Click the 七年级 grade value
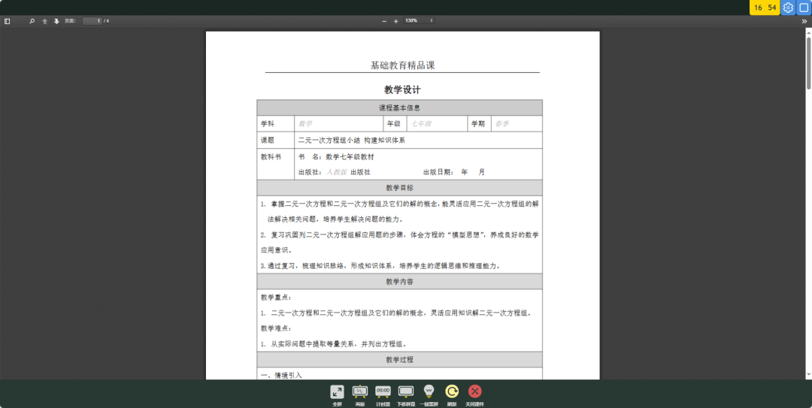The width and height of the screenshot is (812, 408). [x=421, y=124]
